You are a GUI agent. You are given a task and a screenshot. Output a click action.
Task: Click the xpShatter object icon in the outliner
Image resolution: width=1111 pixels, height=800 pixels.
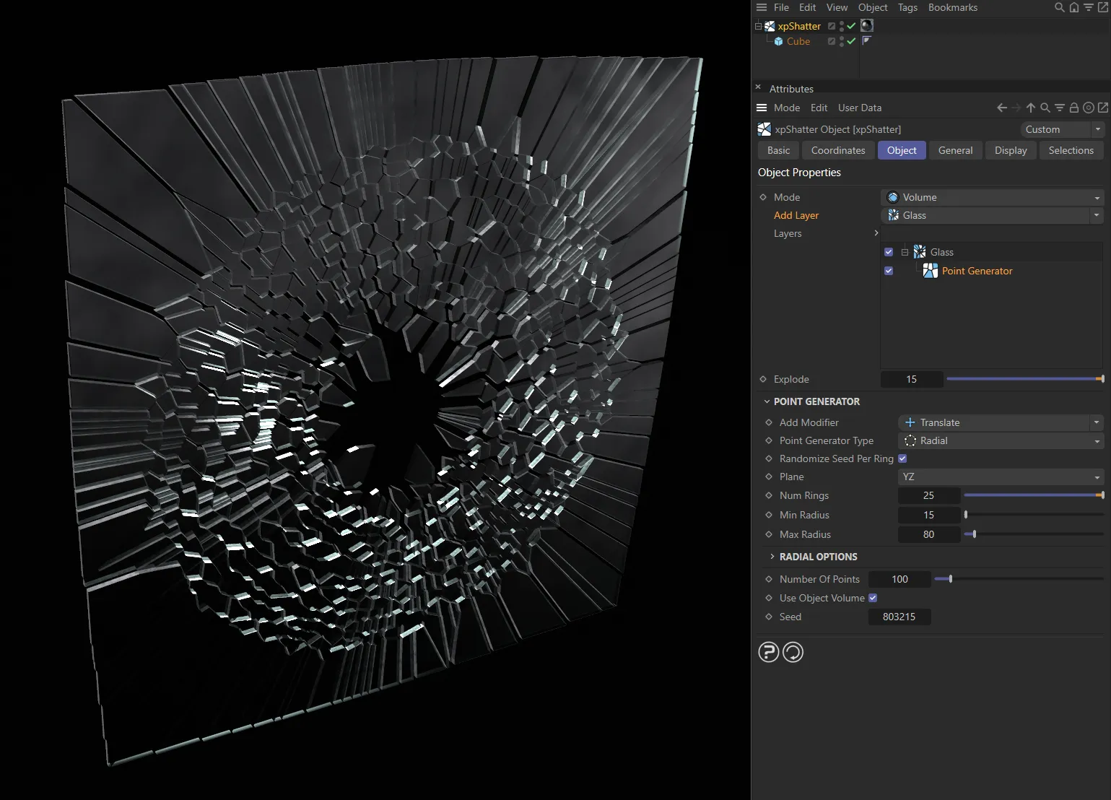click(x=769, y=26)
